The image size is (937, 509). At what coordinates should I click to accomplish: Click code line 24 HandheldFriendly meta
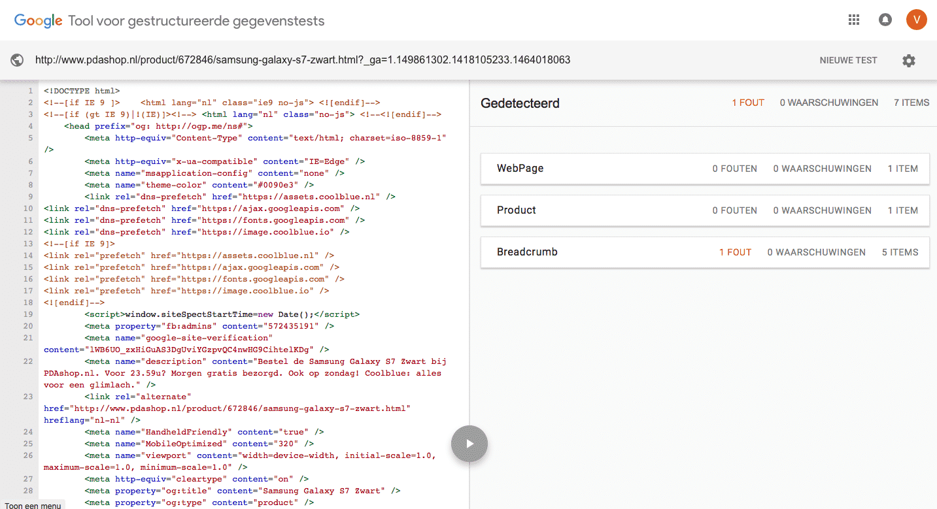pos(204,432)
